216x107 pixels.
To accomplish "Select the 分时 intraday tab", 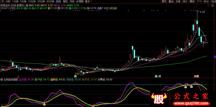I will (x=8, y=2).
